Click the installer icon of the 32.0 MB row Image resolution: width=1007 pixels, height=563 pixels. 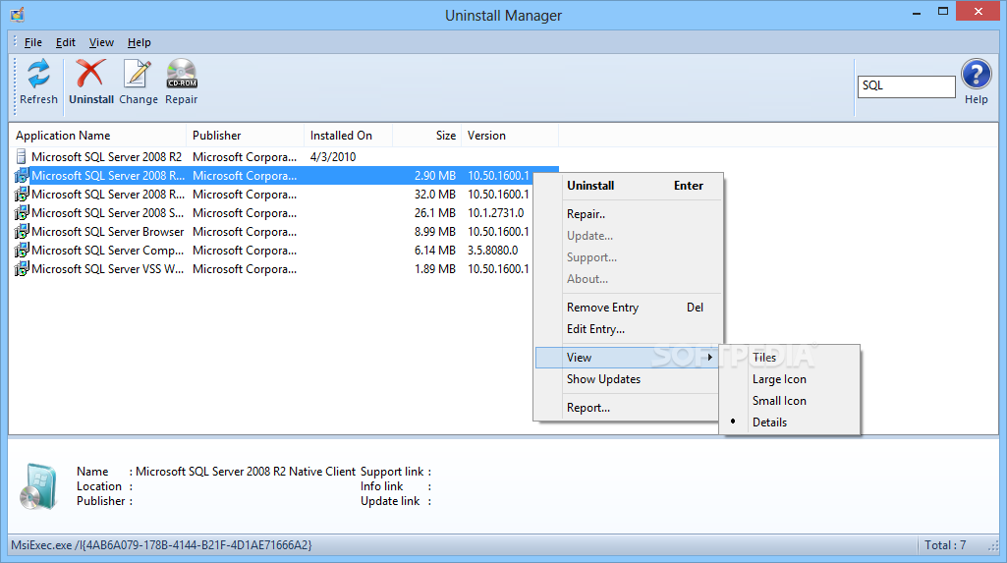coord(22,194)
